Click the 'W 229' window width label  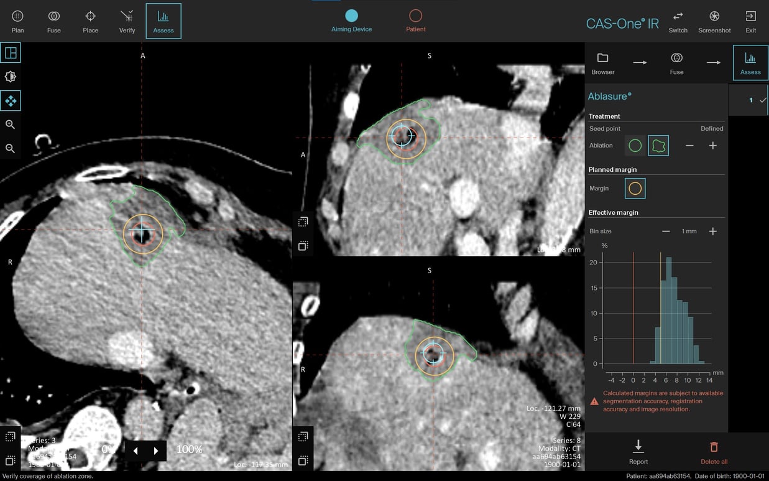click(x=571, y=417)
